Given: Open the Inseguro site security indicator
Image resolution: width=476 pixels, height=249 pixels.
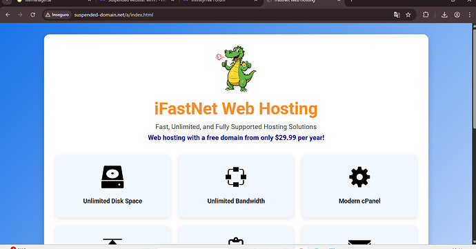Looking at the screenshot, I should [x=57, y=14].
